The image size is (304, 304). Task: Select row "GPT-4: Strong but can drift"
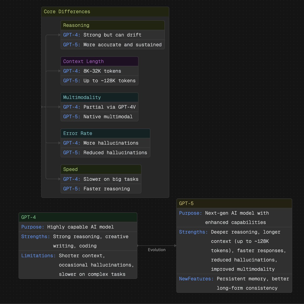coord(113,35)
